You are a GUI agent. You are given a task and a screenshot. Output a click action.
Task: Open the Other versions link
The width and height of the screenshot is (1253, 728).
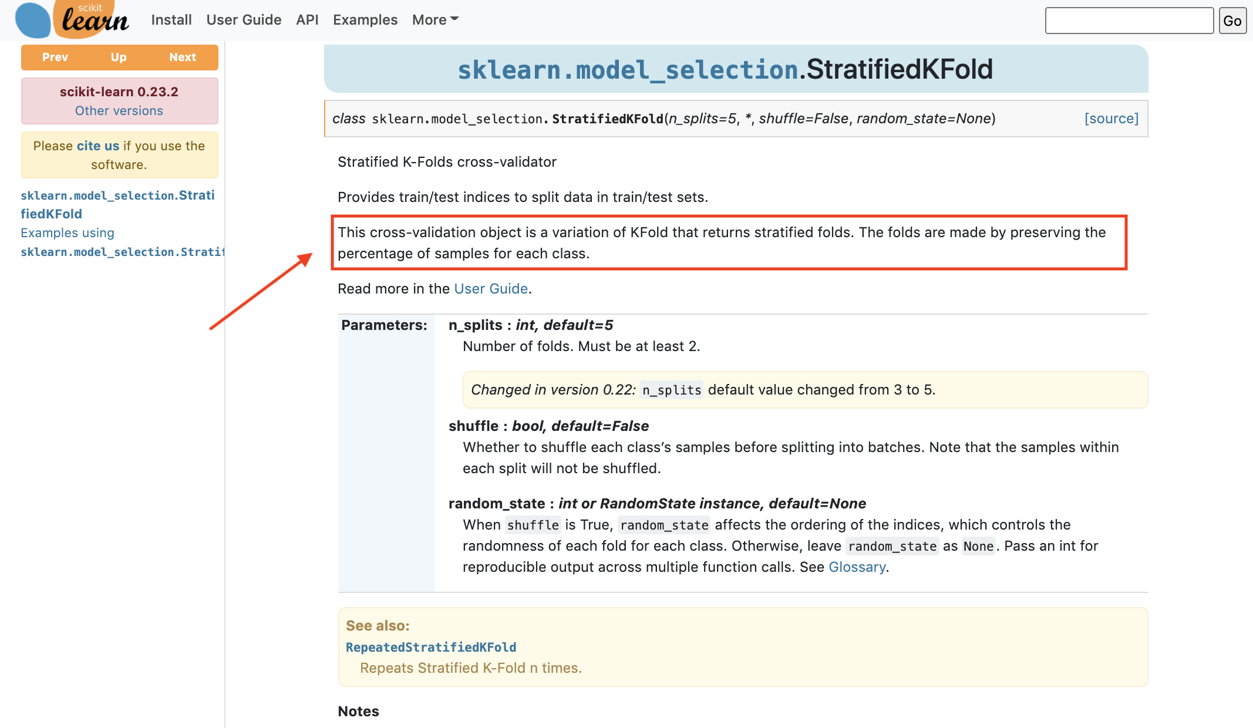119,111
